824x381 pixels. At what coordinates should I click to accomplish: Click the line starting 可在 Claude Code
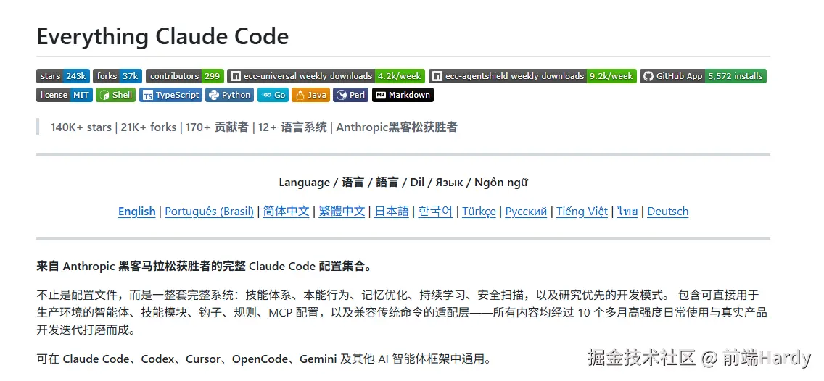tap(265, 359)
